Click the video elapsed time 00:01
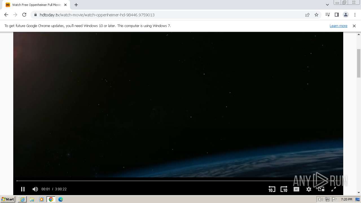361x203 pixels. pos(45,189)
